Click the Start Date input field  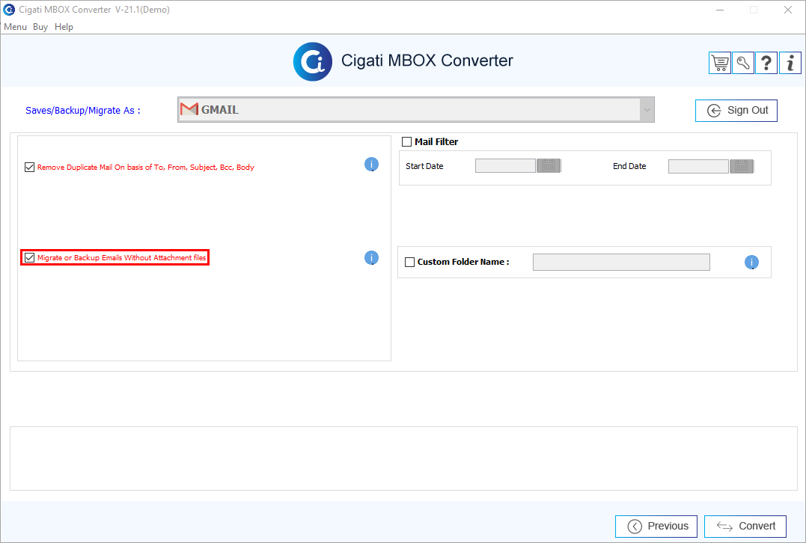point(505,166)
